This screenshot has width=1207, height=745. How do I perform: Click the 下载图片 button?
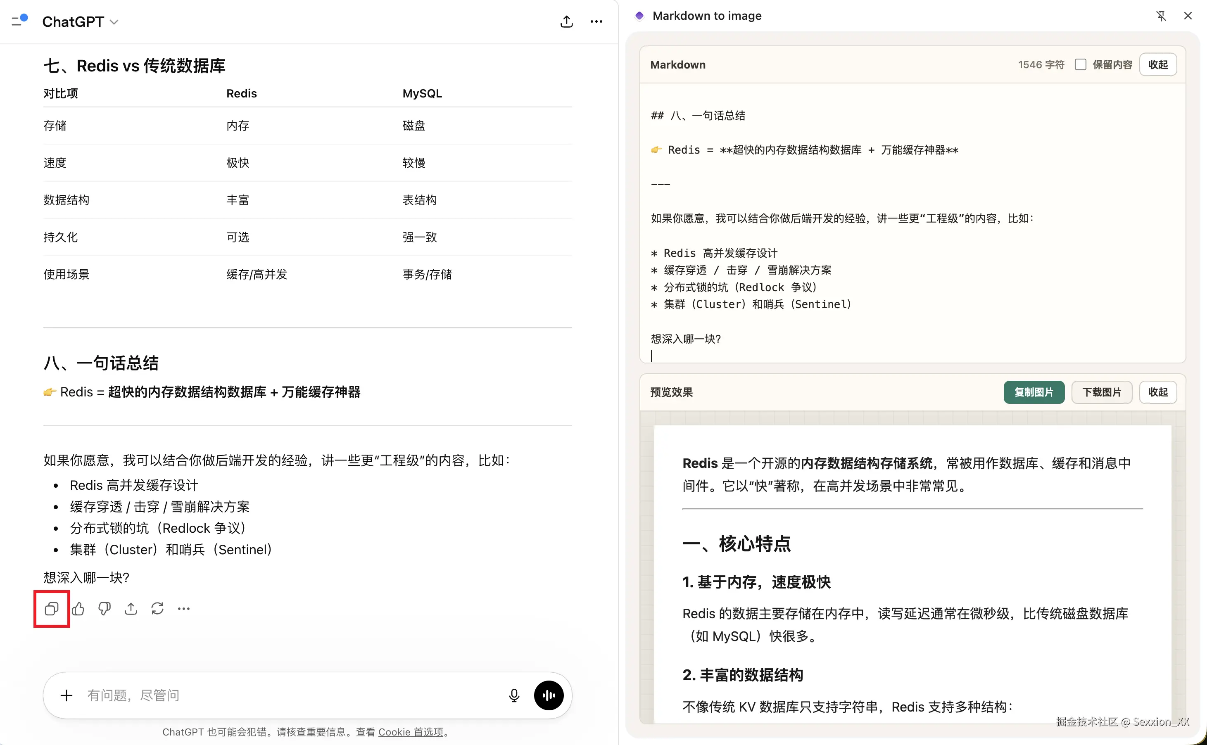[1102, 392]
